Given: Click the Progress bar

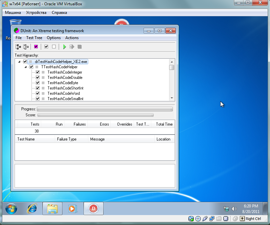Looking at the screenshot, I should pyautogui.click(x=105, y=109).
